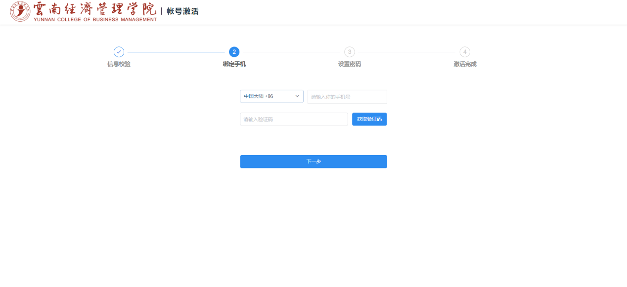Click the red calligraphy college name
This screenshot has height=287, width=627.
click(94, 9)
